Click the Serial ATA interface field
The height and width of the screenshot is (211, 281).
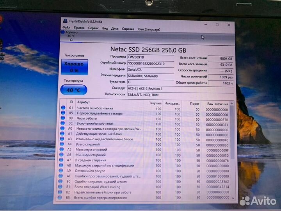click(x=151, y=70)
